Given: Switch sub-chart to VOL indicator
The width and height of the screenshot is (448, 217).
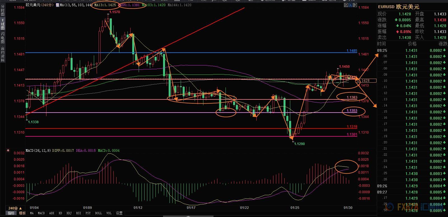Looking at the screenshot, I should pos(109,213).
